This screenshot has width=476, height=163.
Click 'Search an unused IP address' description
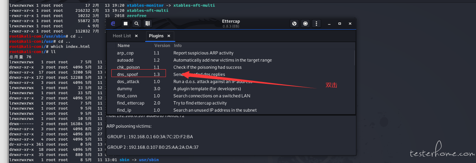click(x=215, y=110)
